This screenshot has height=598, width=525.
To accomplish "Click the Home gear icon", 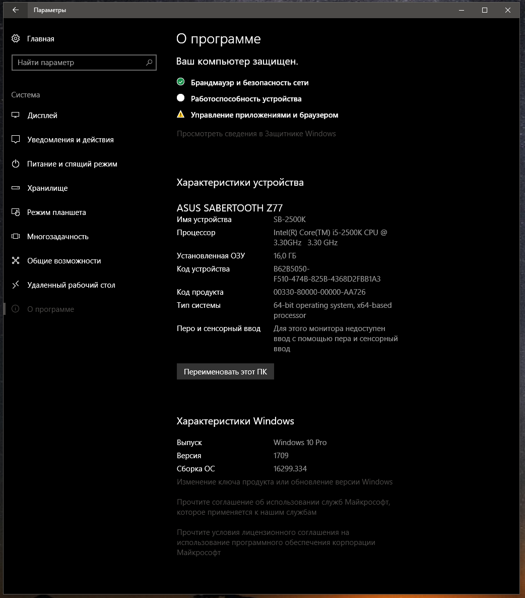I will pos(16,39).
